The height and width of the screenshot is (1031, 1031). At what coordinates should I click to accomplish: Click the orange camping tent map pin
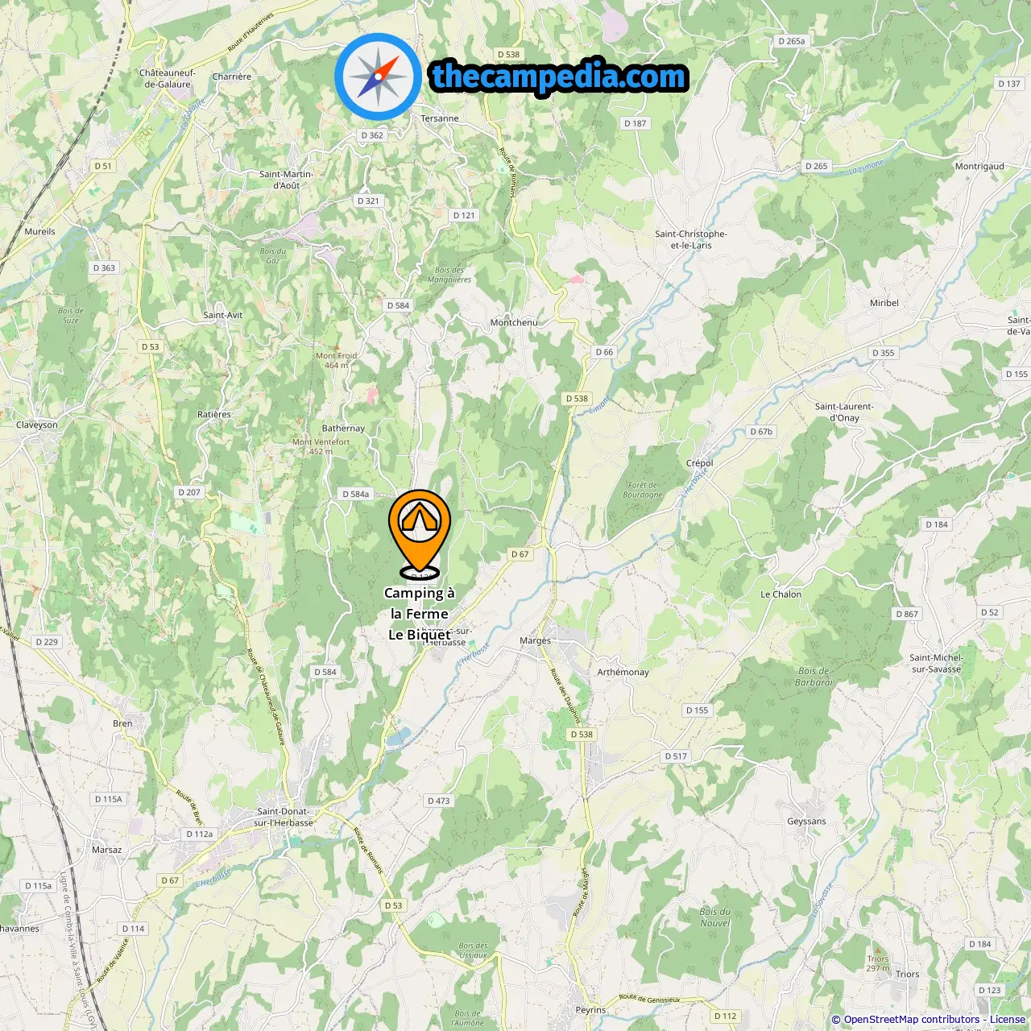tap(420, 532)
